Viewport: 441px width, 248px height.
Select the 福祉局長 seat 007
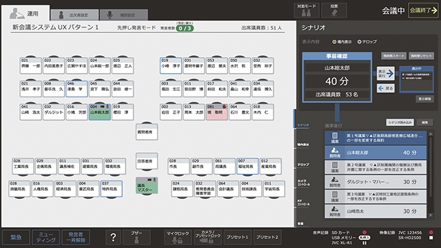point(247,166)
